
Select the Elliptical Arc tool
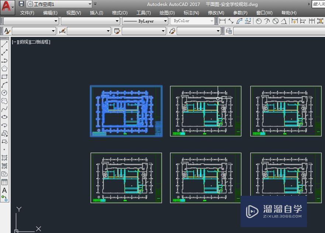[x=4, y=125]
